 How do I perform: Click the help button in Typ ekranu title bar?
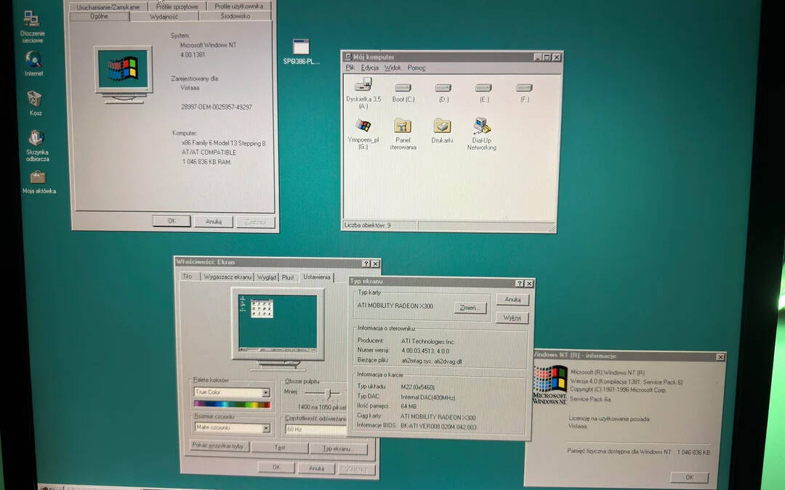point(520,284)
